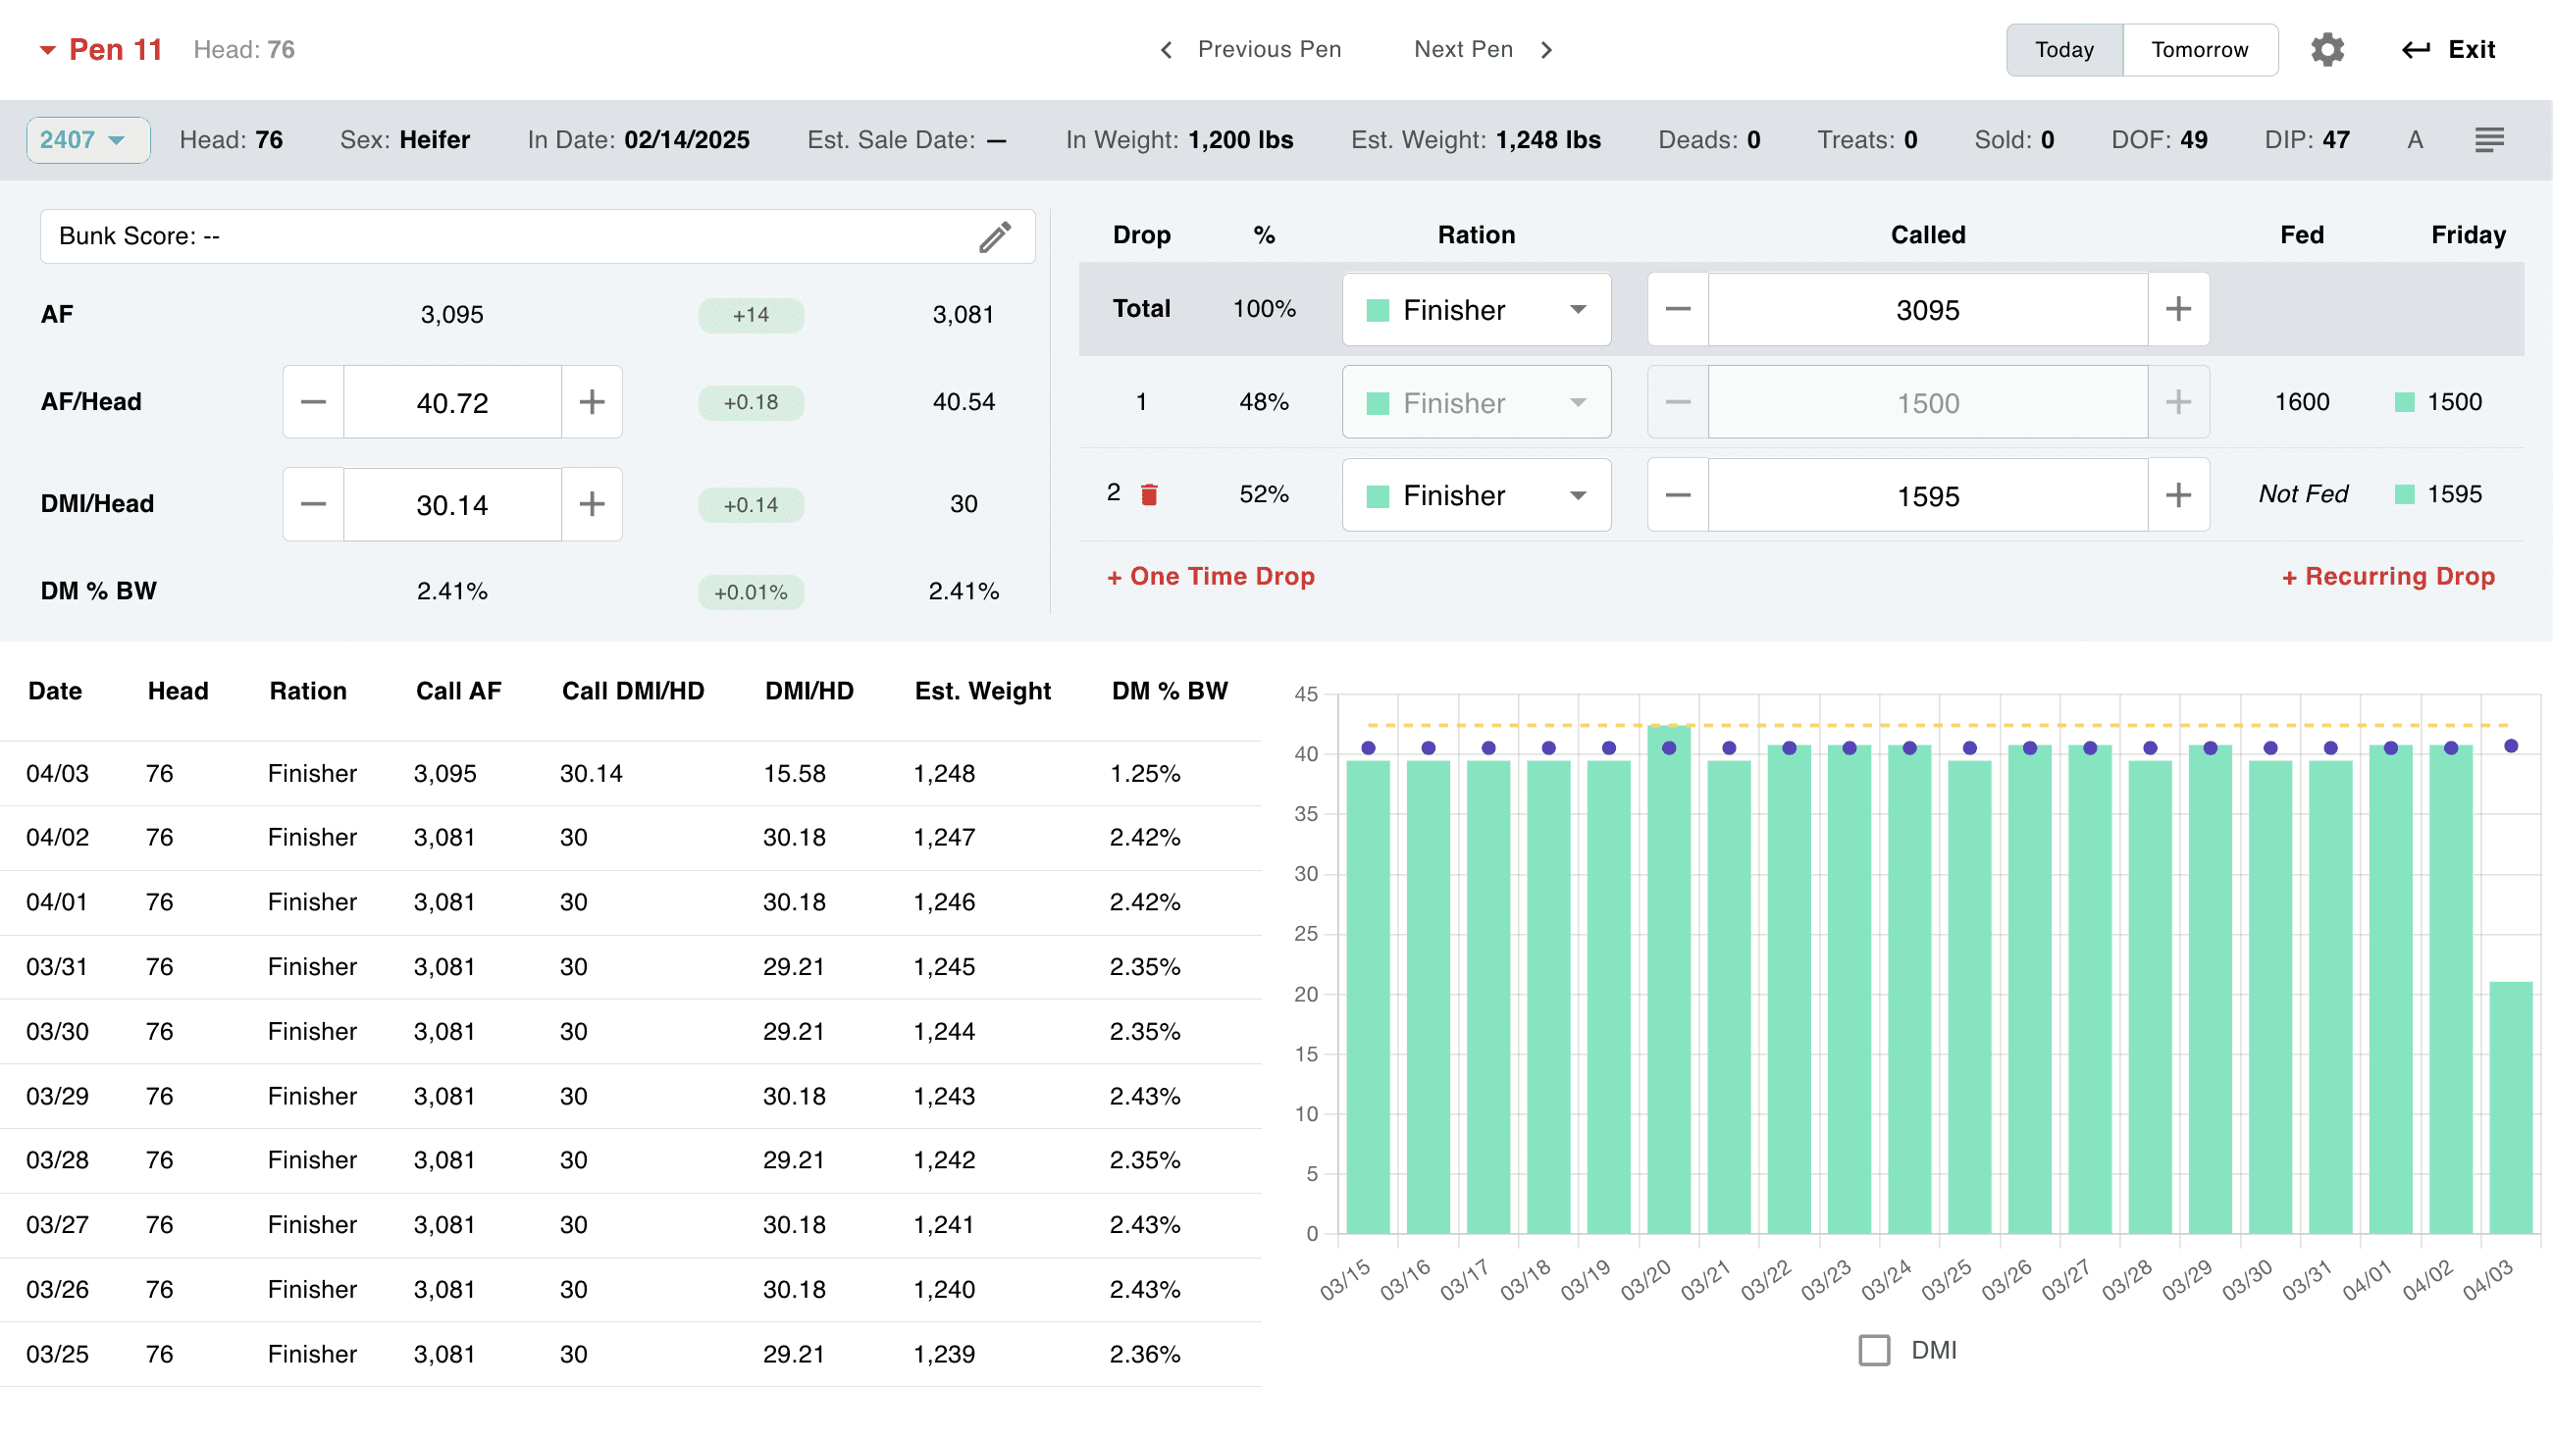Go to the previous pen

[1251, 50]
